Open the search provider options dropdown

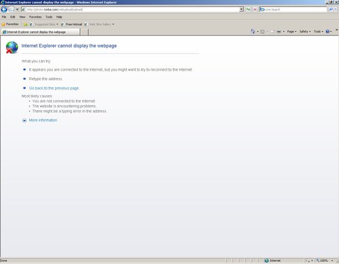336,10
